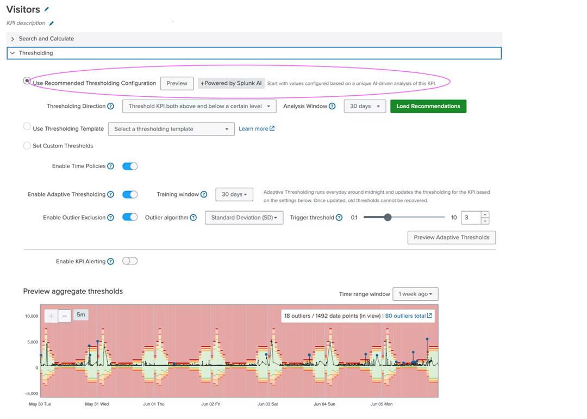The width and height of the screenshot is (587, 419).
Task: Open help icon for Enable Adaptive Thresholding
Action: pos(111,195)
